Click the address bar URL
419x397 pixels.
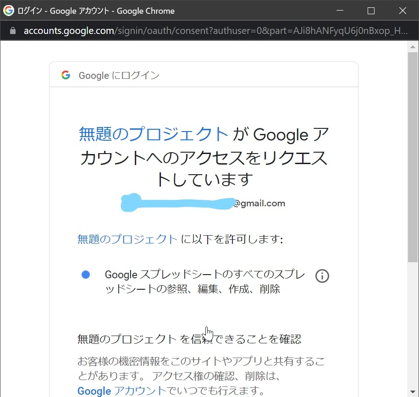[215, 31]
